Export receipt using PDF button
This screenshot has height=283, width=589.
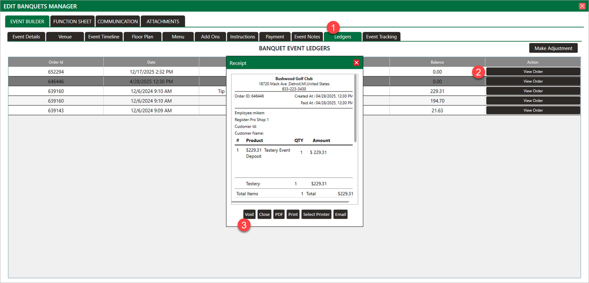pos(279,214)
